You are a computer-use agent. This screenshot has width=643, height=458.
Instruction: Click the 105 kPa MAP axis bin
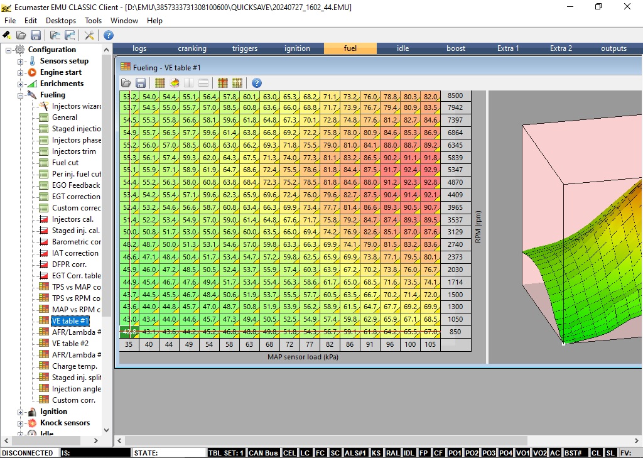click(430, 345)
